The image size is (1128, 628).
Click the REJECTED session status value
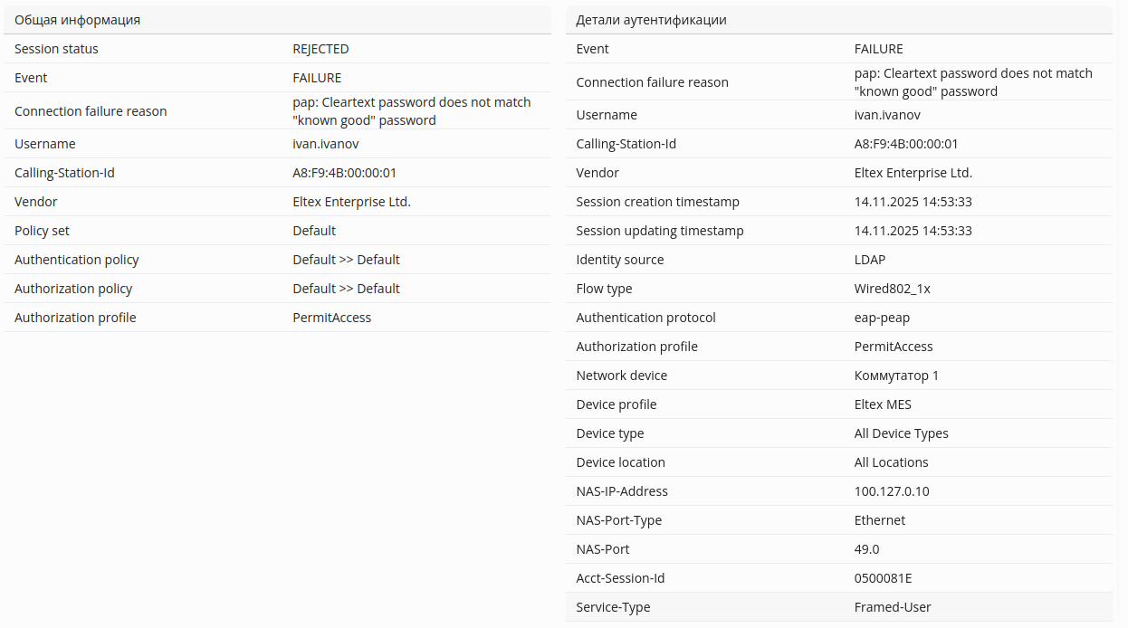pos(320,49)
